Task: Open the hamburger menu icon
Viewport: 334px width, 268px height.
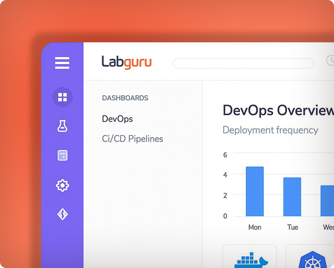Action: (62, 63)
